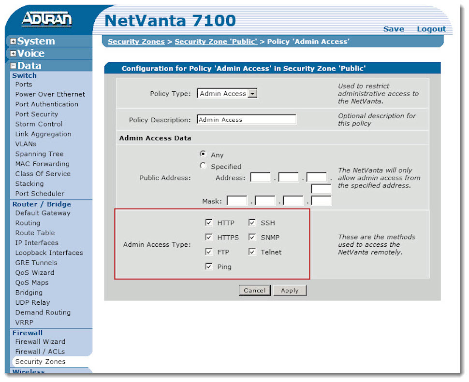Viewport: 469px width, 382px height.
Task: Toggle the Ping access checkbox
Action: [209, 267]
